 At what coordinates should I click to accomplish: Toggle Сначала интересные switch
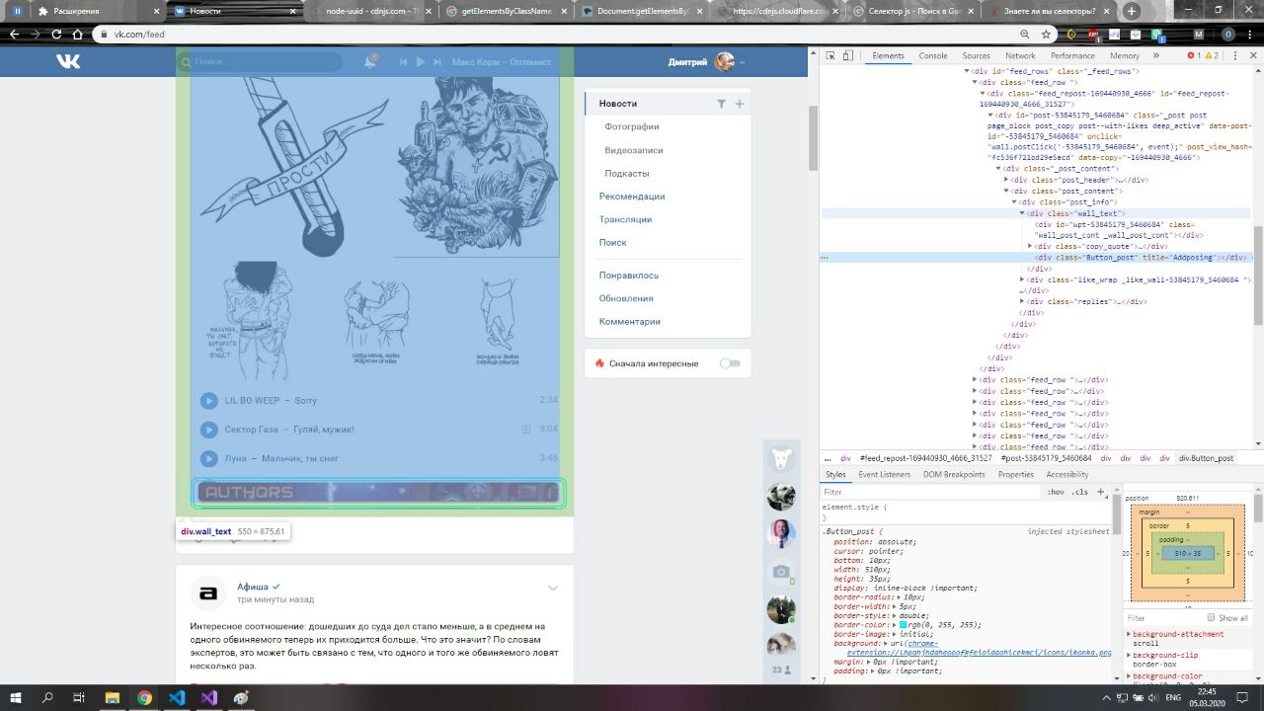tap(730, 363)
